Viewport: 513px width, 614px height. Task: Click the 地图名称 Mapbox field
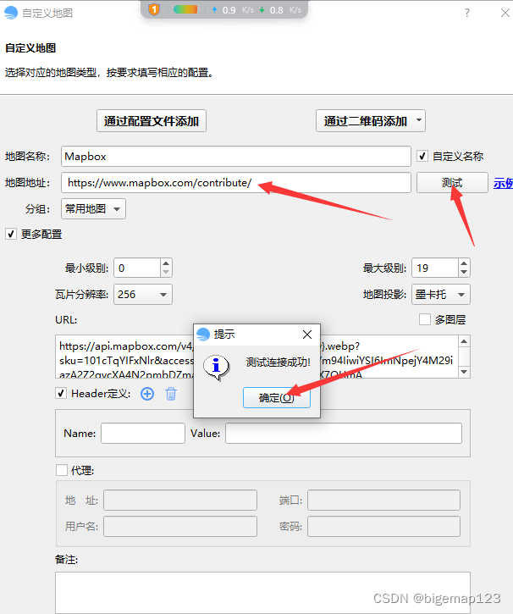[236, 156]
